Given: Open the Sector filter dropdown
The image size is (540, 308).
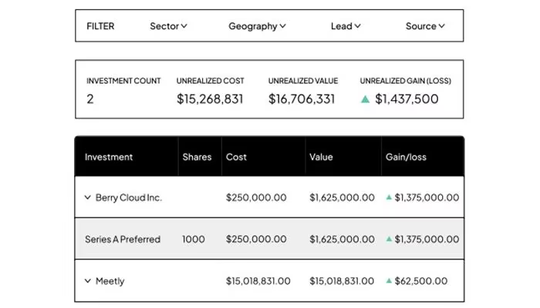Looking at the screenshot, I should point(168,26).
